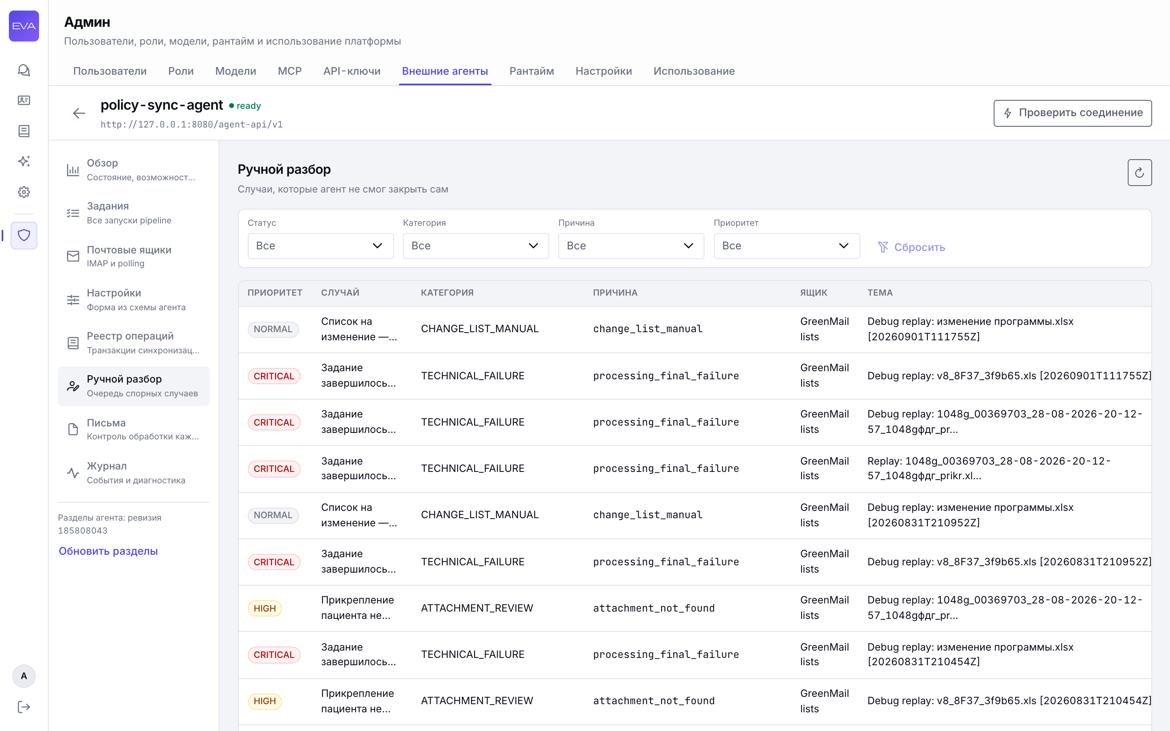Switch to the Использование tab
The width and height of the screenshot is (1170, 731).
coord(694,71)
